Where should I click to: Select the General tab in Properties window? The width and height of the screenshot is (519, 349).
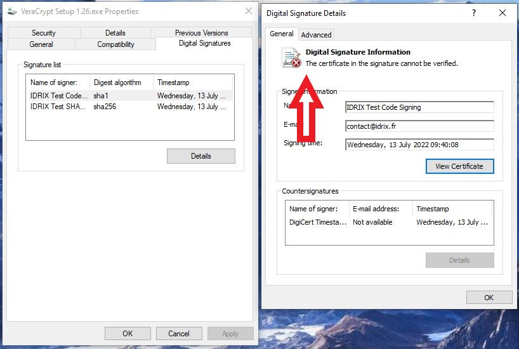[41, 44]
